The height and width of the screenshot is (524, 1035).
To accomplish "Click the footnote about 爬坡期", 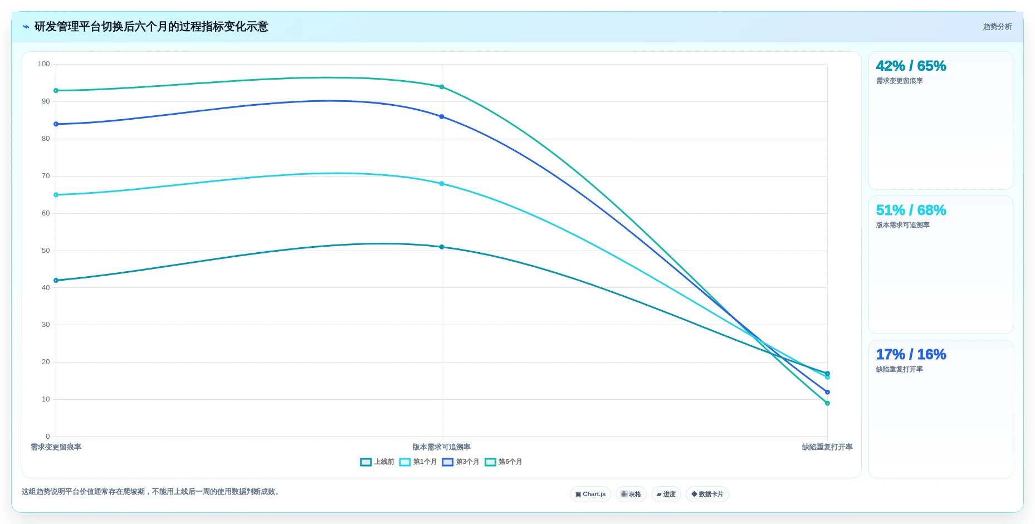I will [x=152, y=492].
